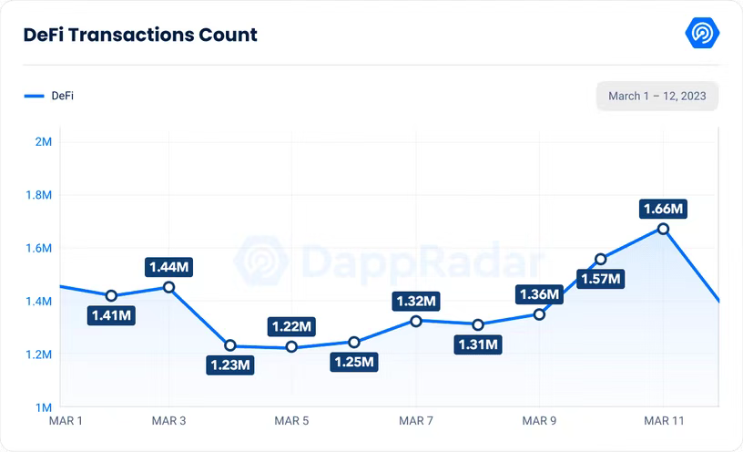Click the 1.66M peak data point
The image size is (743, 452).
pos(663,229)
